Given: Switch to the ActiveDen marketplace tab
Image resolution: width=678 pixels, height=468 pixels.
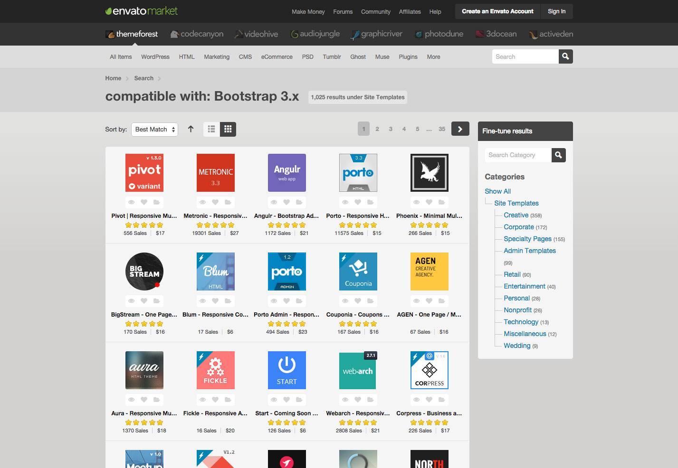Looking at the screenshot, I should tap(551, 34).
